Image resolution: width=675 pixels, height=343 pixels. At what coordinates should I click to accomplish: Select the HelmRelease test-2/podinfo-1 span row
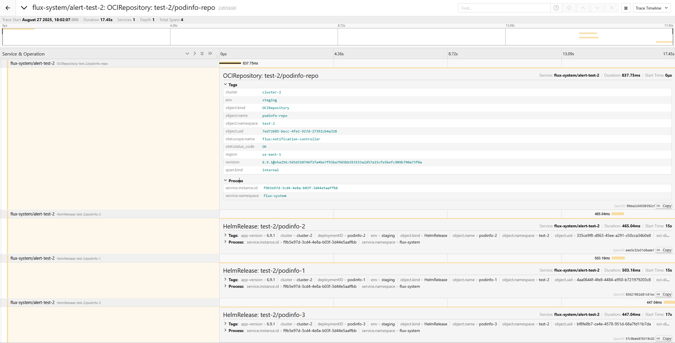[78, 258]
